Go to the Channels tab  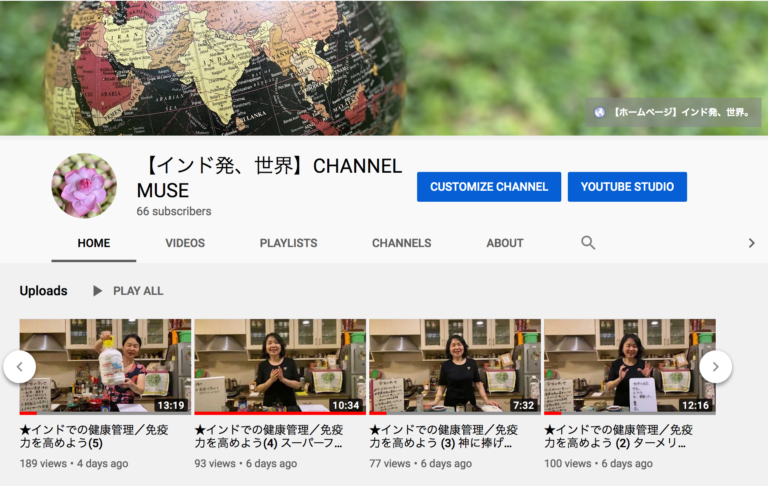pos(402,243)
